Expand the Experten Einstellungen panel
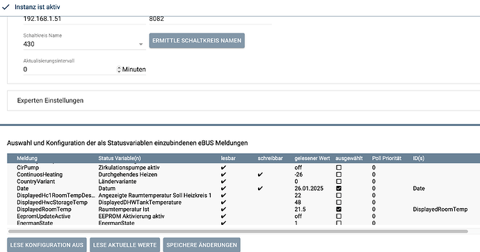Screen dimensions: 480x252 coord(243,100)
